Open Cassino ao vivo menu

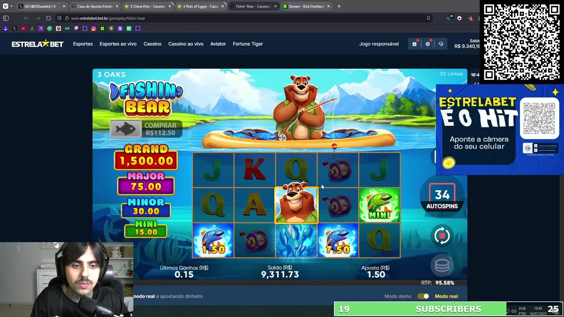pos(186,44)
